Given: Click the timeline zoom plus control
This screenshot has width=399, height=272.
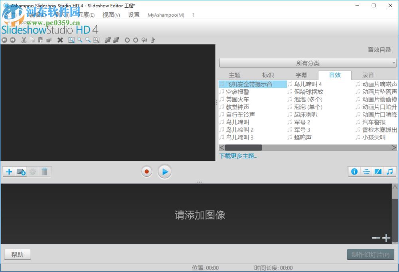Looking at the screenshot, I should (x=386, y=238).
